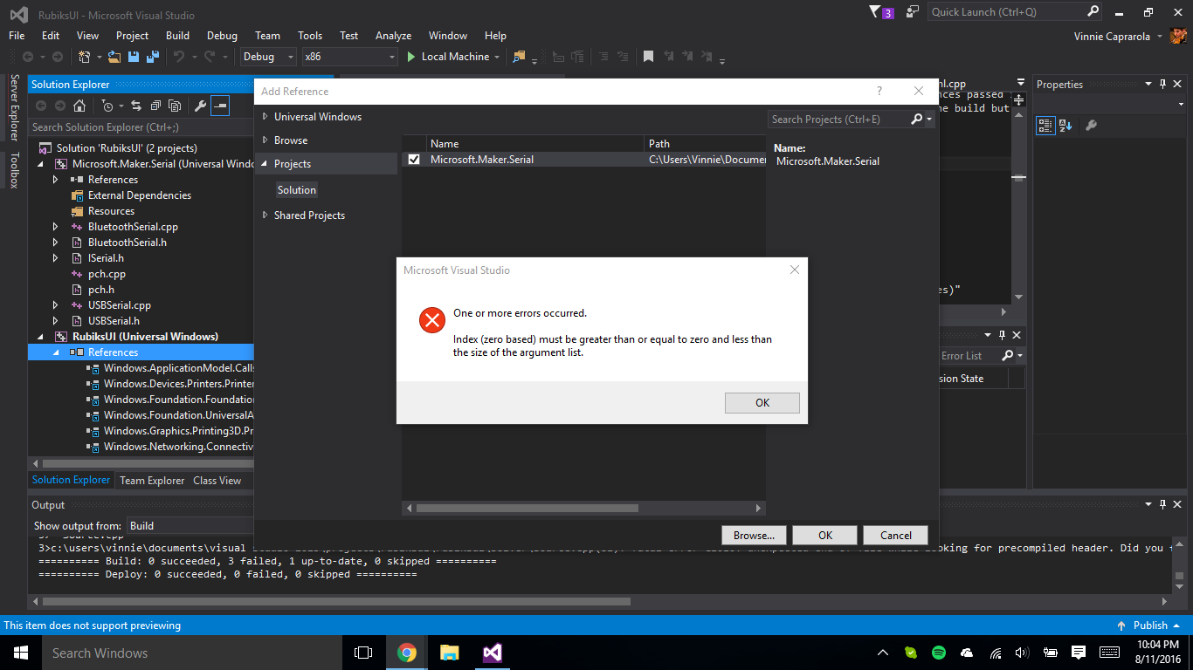Open the Edit menu
The image size is (1193, 670).
pos(51,36)
